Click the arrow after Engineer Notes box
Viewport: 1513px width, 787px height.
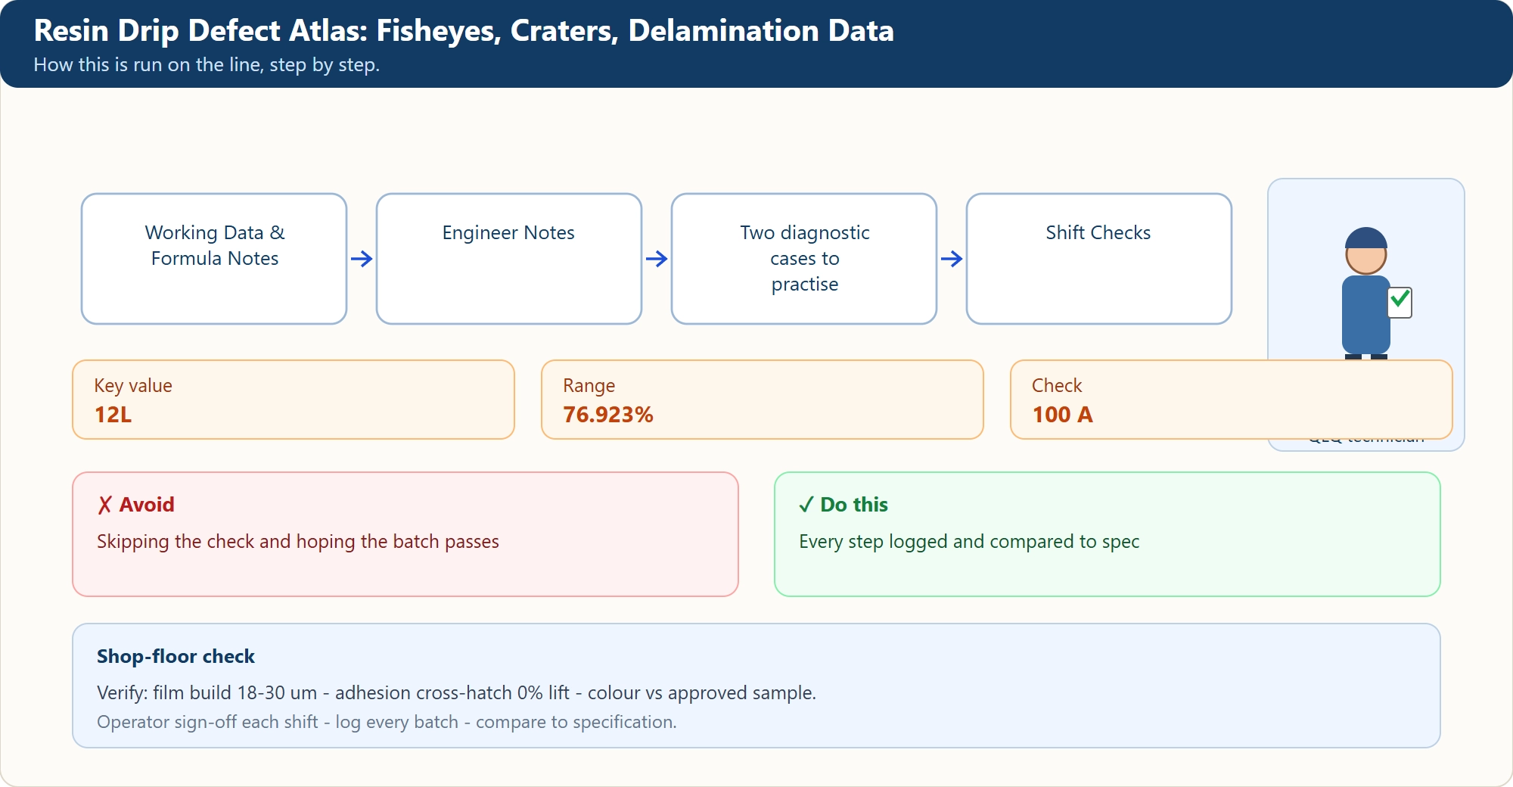click(657, 259)
